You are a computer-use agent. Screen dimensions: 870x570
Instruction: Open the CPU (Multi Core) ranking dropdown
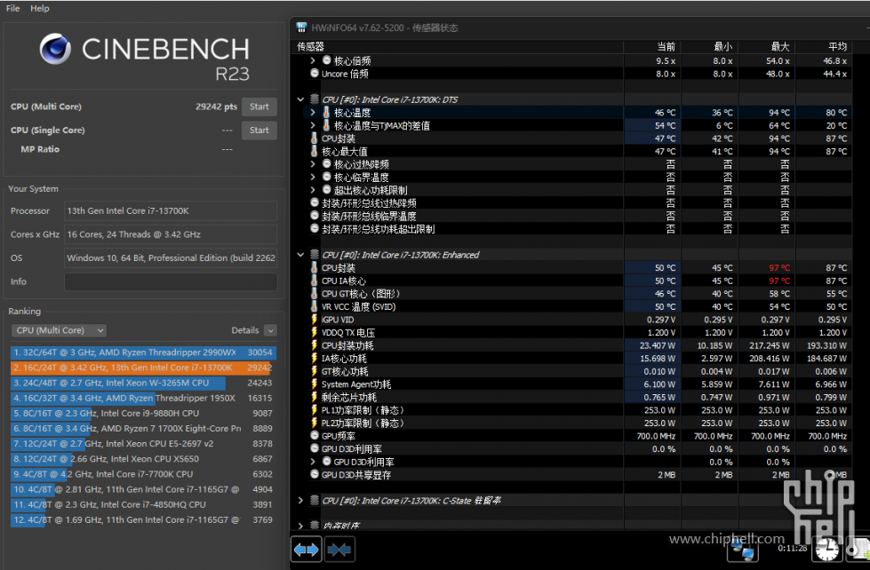tap(59, 330)
